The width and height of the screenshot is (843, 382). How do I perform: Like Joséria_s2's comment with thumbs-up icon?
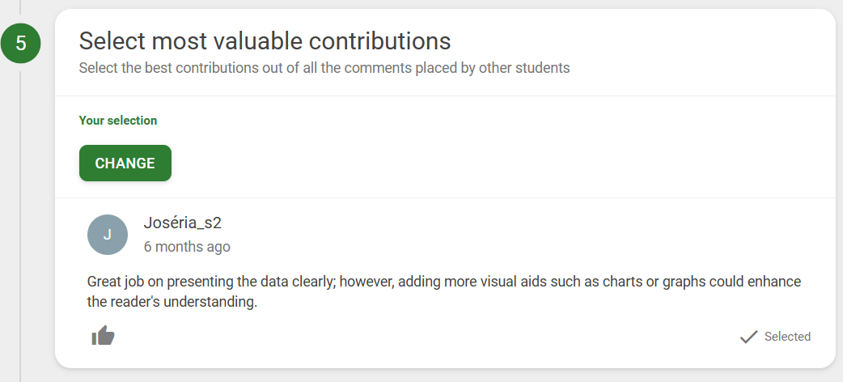(104, 336)
